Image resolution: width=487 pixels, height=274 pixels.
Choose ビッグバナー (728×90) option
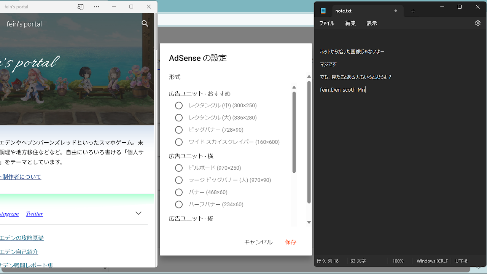pos(179,130)
